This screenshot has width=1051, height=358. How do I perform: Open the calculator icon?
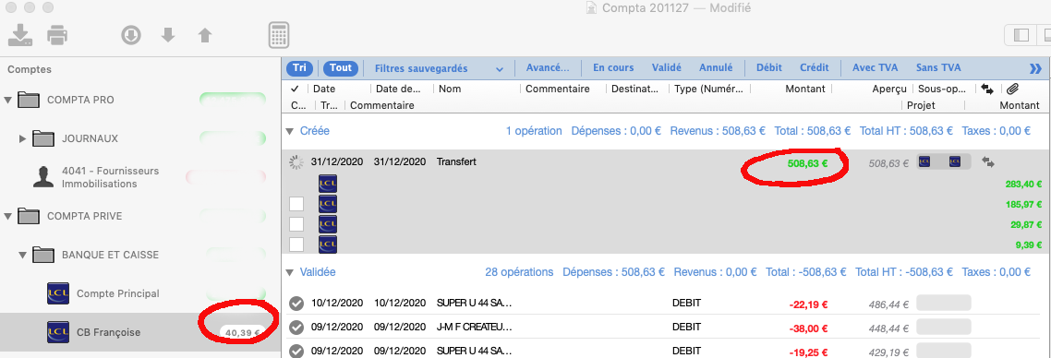point(279,35)
